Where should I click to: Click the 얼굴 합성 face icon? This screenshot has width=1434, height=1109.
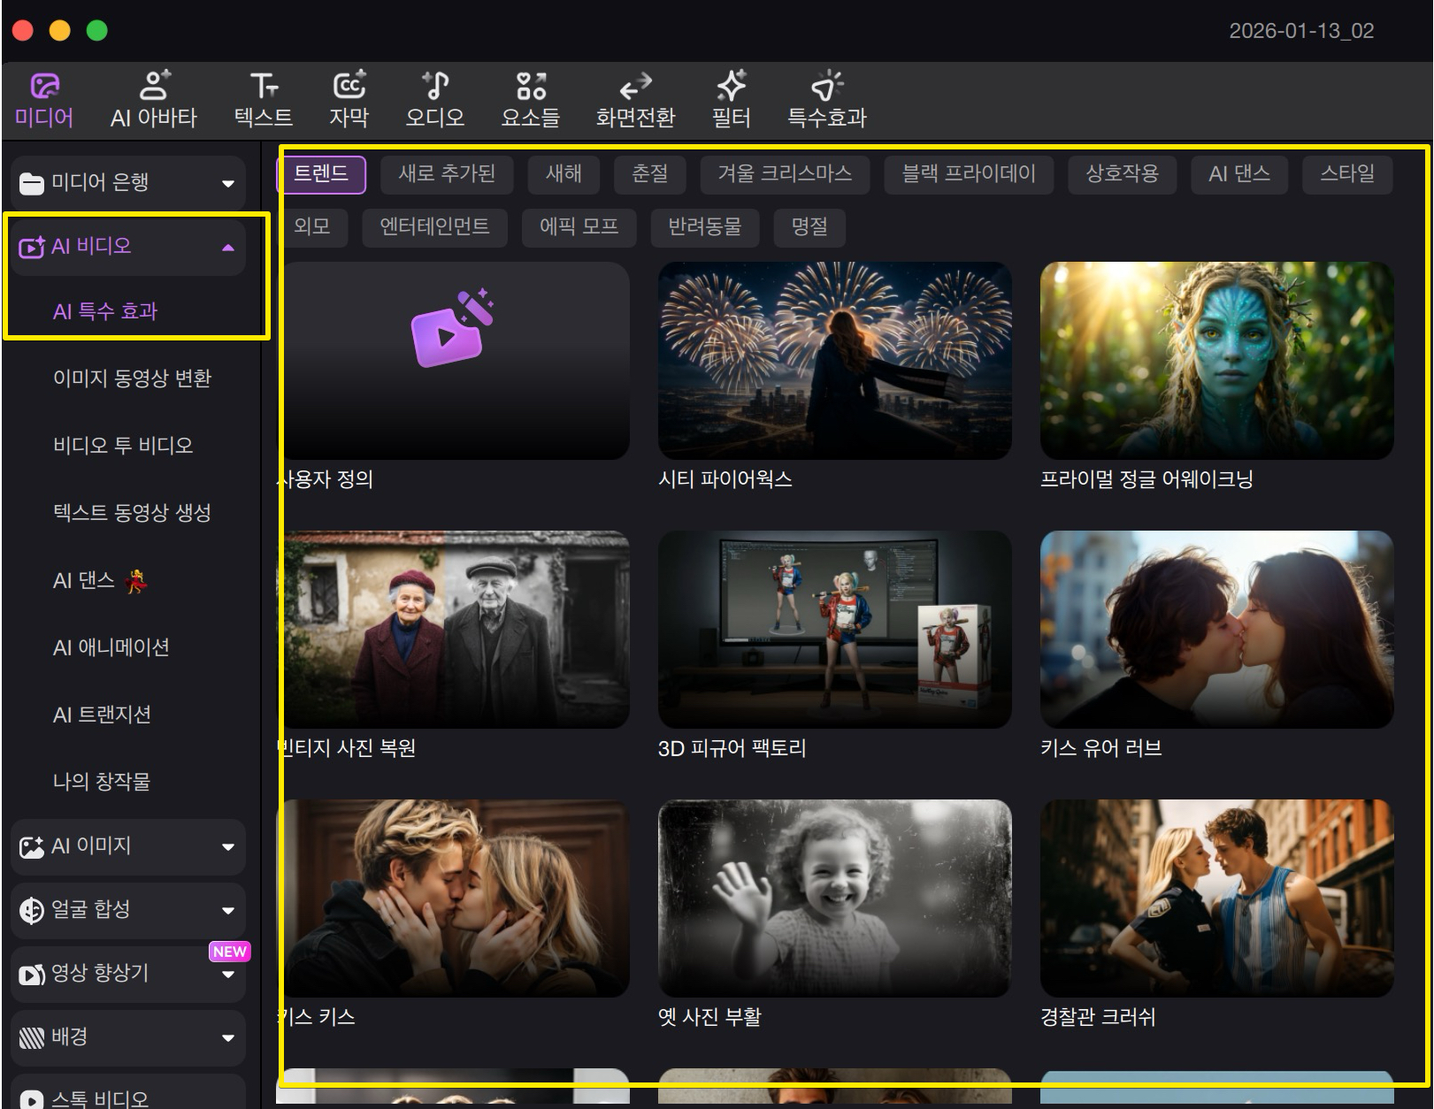pyautogui.click(x=32, y=910)
